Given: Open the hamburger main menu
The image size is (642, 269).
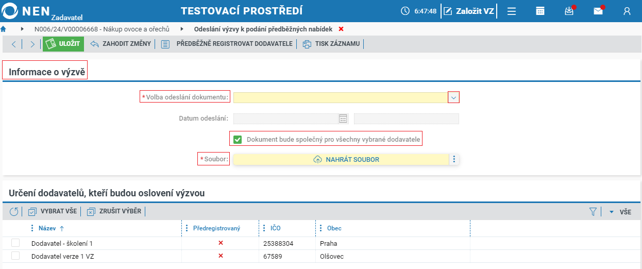Looking at the screenshot, I should tap(512, 11).
